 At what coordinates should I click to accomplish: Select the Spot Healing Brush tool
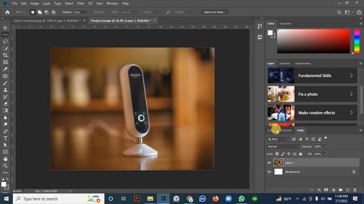[5, 76]
